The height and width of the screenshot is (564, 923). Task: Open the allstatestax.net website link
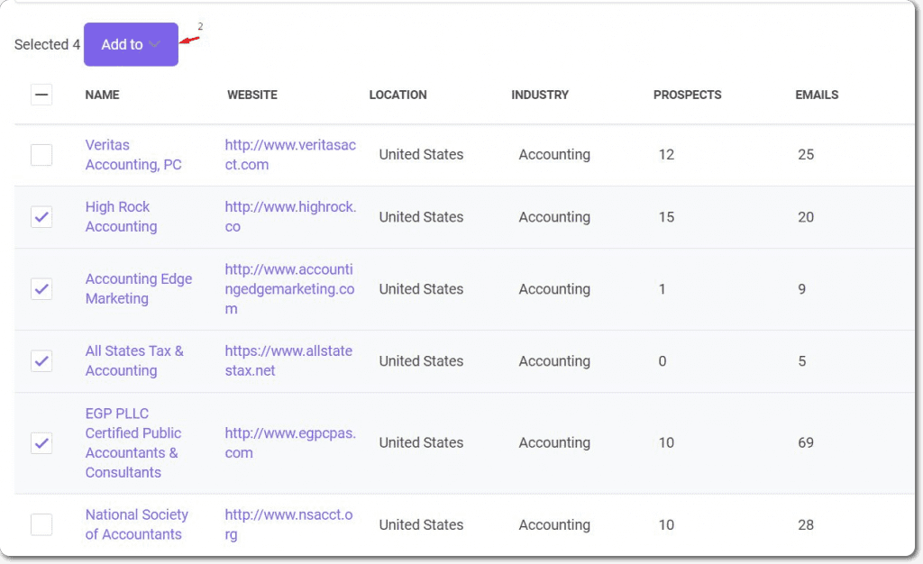click(x=288, y=360)
